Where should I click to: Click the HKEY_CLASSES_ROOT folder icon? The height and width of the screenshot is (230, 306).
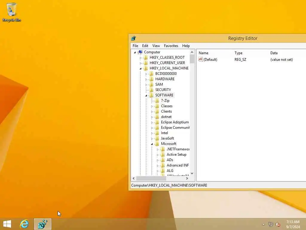(x=146, y=57)
